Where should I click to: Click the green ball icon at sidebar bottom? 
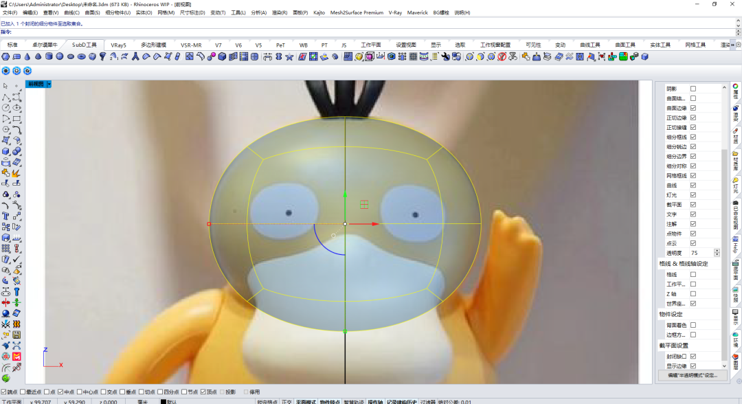(x=5, y=379)
